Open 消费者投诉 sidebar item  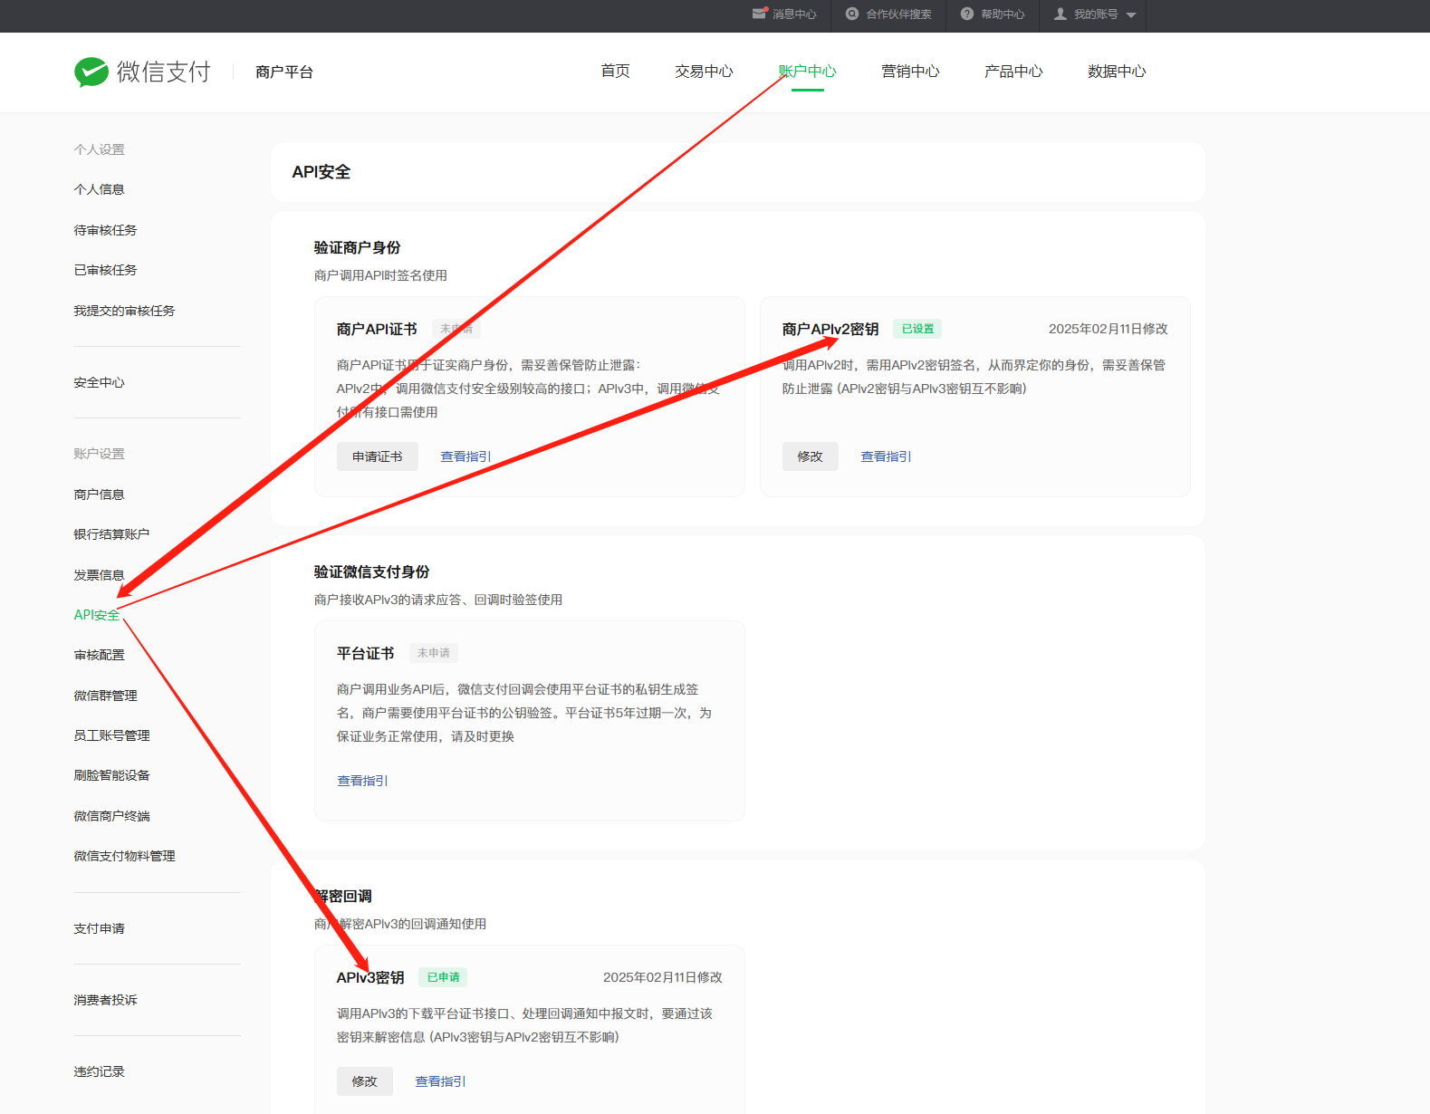106,1000
